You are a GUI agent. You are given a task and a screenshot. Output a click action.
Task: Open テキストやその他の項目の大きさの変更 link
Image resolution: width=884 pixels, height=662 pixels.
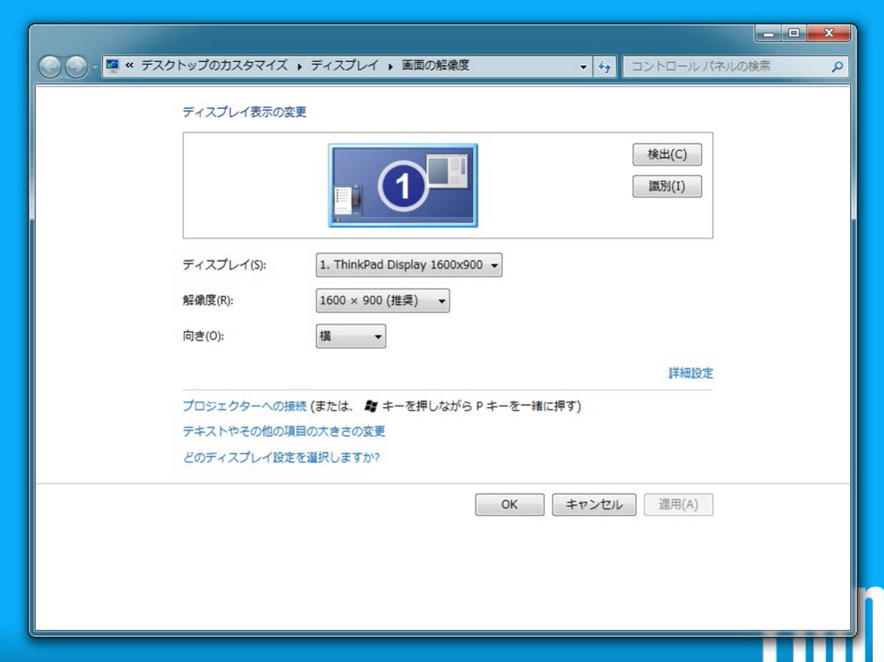coord(284,431)
